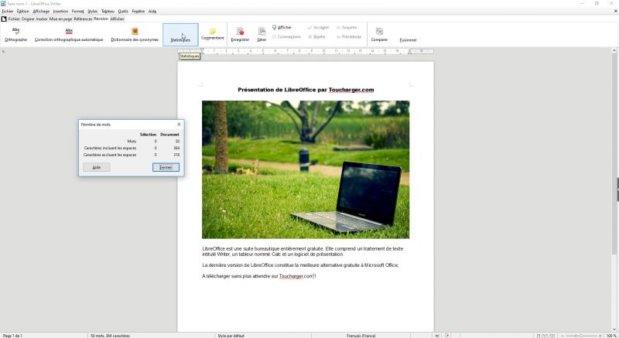Open the Format menu
This screenshot has height=338, width=619.
point(78,11)
